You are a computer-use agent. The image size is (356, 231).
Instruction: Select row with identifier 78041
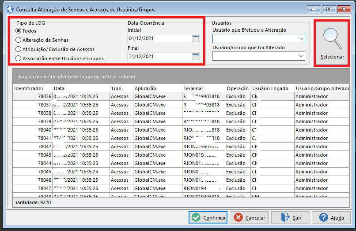181,139
